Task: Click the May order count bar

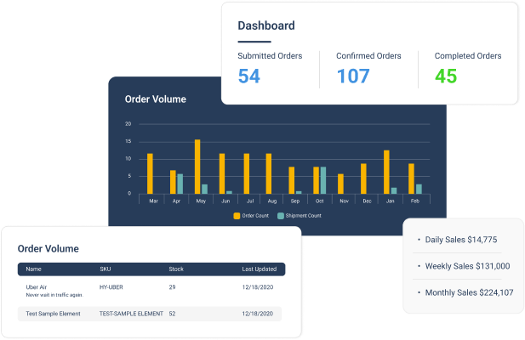Action: coord(197,167)
